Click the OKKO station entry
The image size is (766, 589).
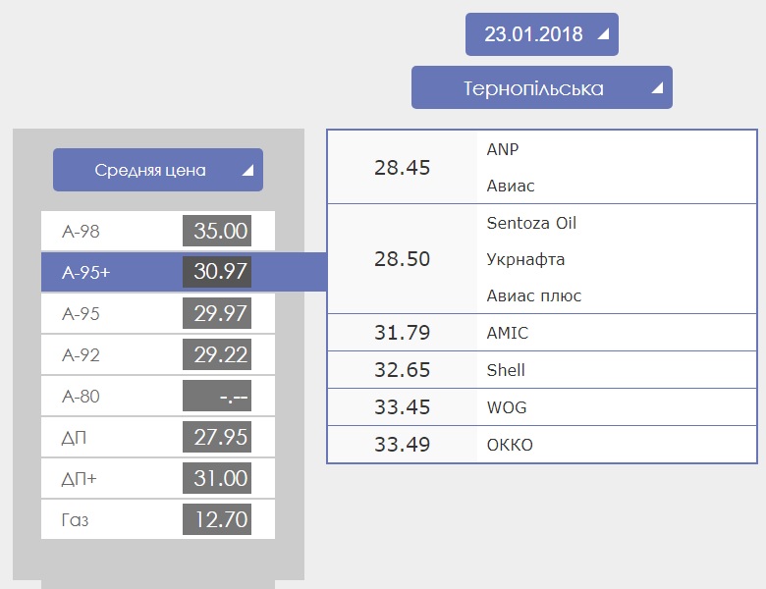[510, 445]
